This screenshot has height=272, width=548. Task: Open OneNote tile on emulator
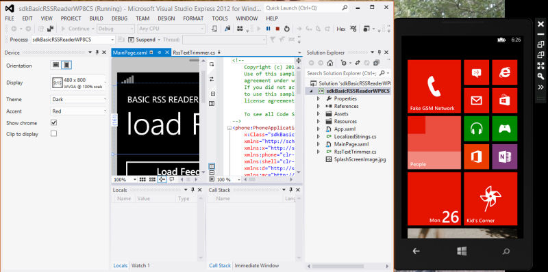pyautogui.click(x=505, y=157)
